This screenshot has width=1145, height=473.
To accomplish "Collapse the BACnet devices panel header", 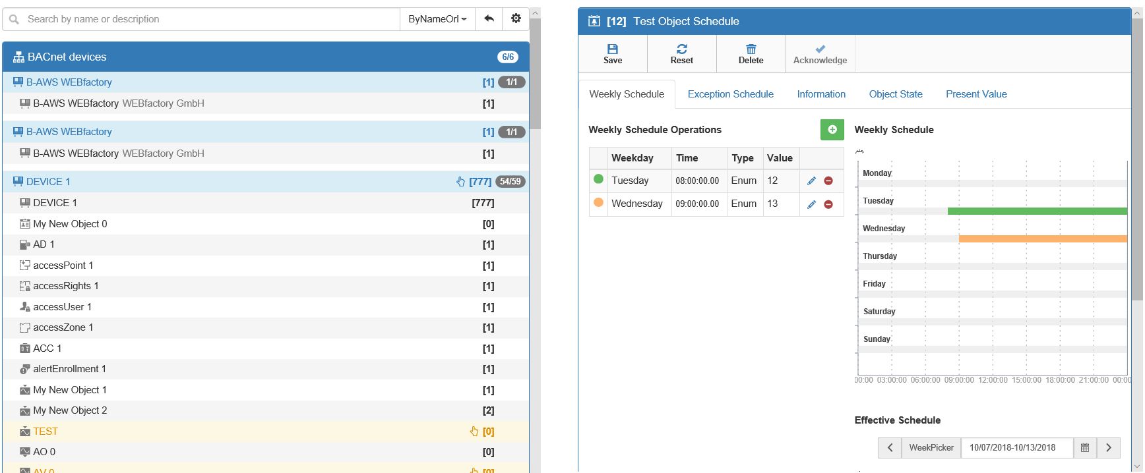I will [67, 57].
